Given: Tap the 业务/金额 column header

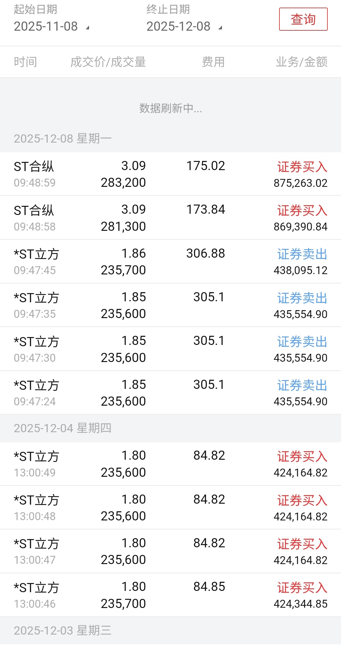Looking at the screenshot, I should pyautogui.click(x=302, y=62).
